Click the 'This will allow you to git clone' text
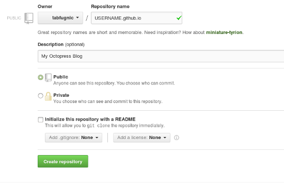 105,126
